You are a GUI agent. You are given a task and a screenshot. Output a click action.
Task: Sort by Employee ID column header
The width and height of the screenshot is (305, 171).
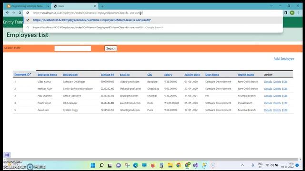click(x=22, y=74)
